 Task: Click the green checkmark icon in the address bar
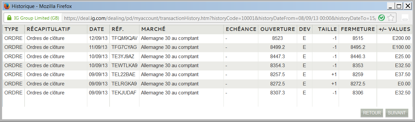382,18
